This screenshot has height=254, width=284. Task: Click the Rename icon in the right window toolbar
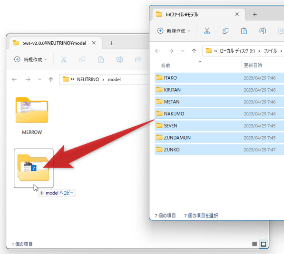pos(263,31)
